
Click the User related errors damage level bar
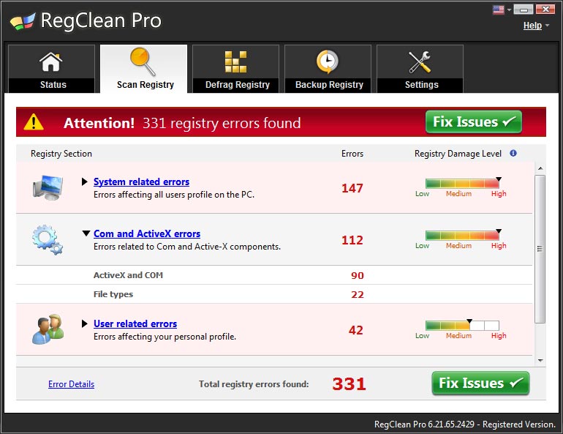pos(461,326)
